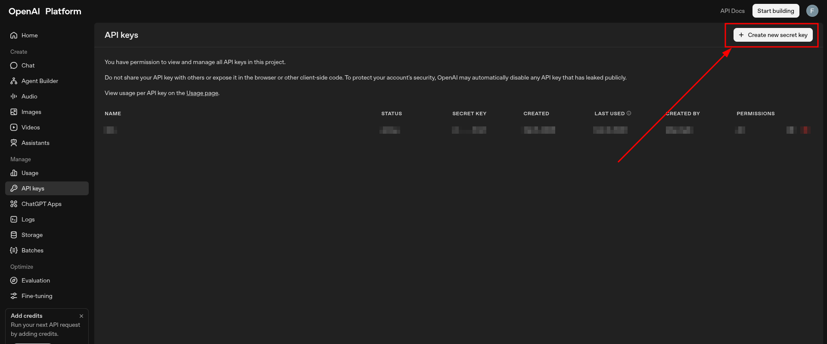Click info icon next to Last Used
Viewport: 827px width, 344px height.
(x=629, y=113)
